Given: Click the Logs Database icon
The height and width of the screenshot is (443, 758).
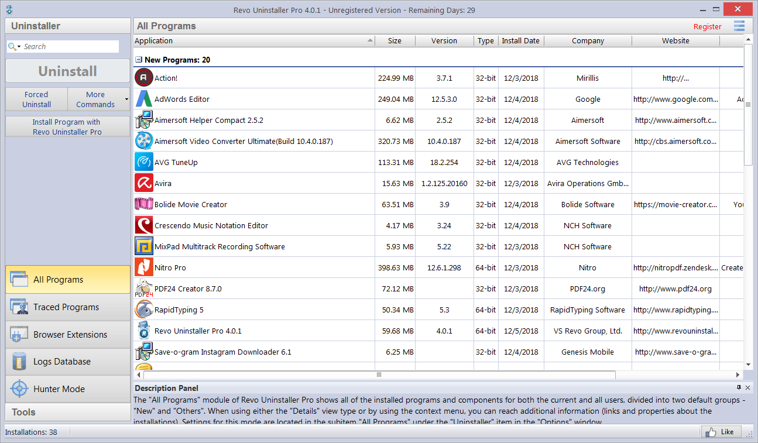Looking at the screenshot, I should [19, 362].
